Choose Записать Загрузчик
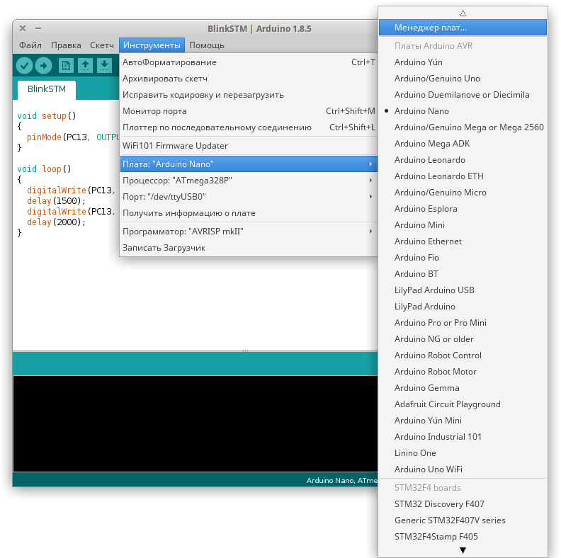This screenshot has height=558, width=561. pyautogui.click(x=249, y=248)
